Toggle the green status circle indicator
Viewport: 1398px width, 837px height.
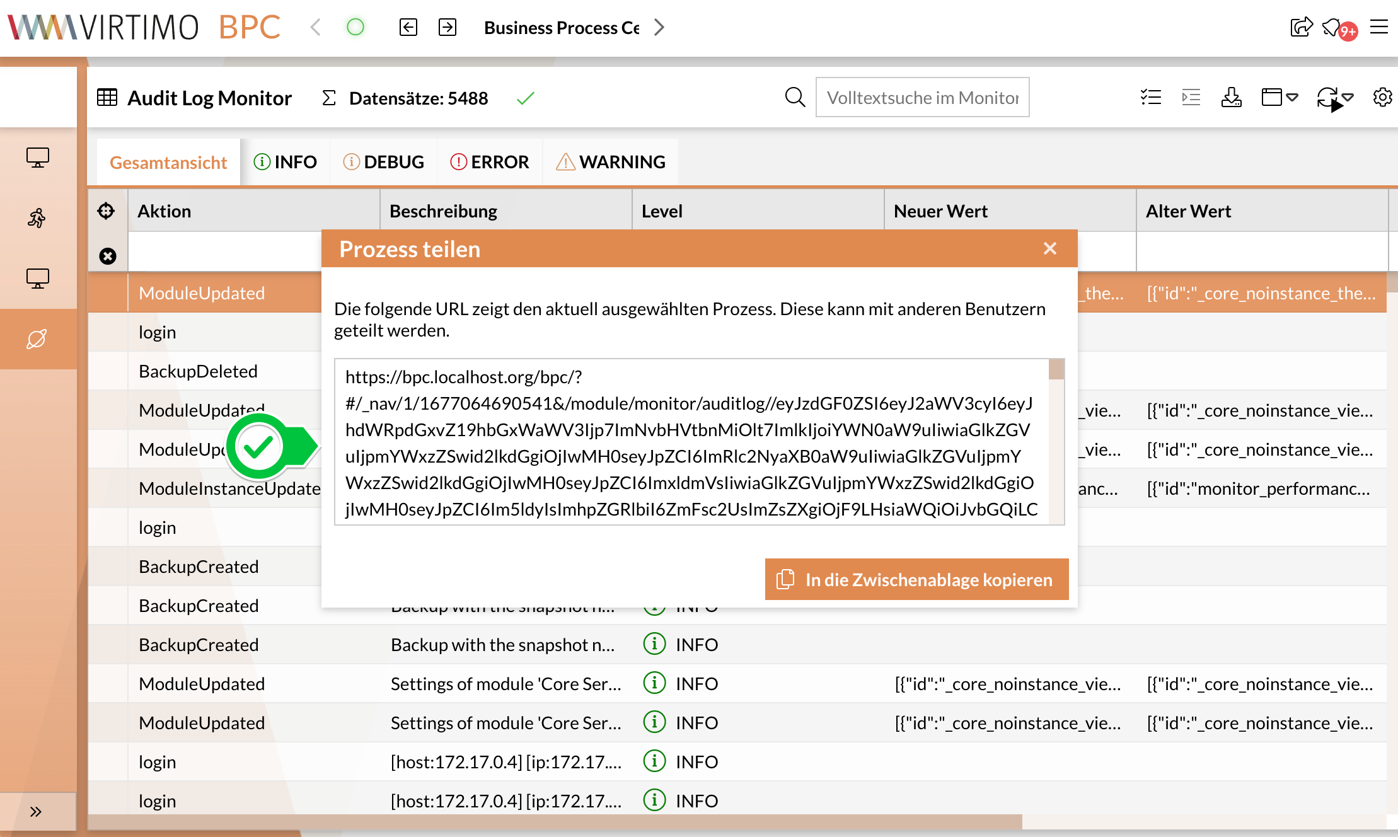[355, 27]
